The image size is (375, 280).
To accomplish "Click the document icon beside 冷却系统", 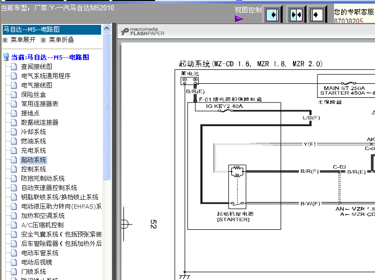I will (x=14, y=132).
